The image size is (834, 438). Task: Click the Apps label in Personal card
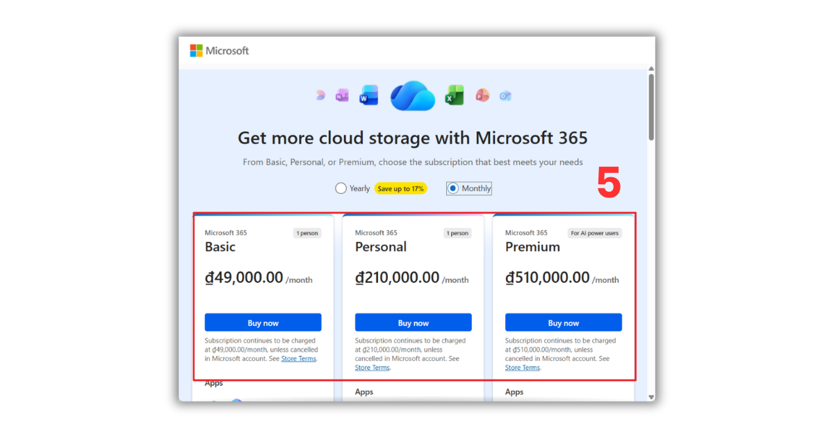[364, 392]
